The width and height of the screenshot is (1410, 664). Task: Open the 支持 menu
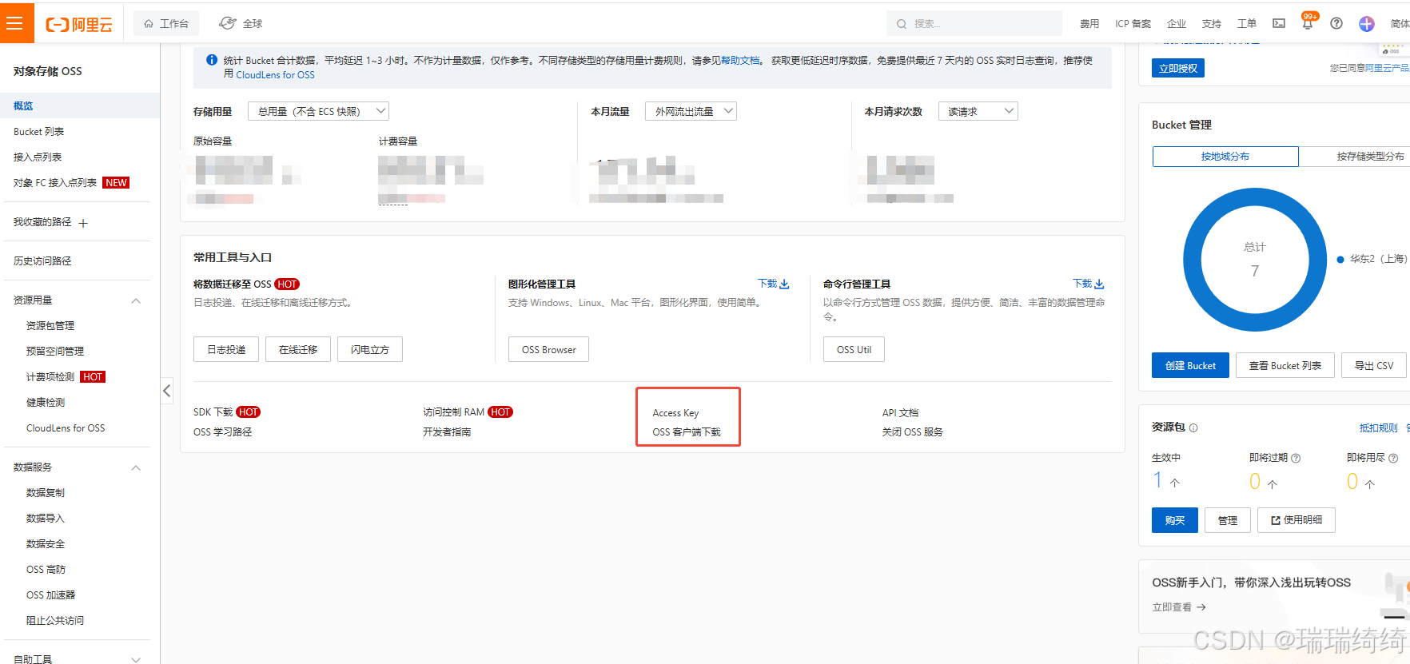coord(1212,24)
